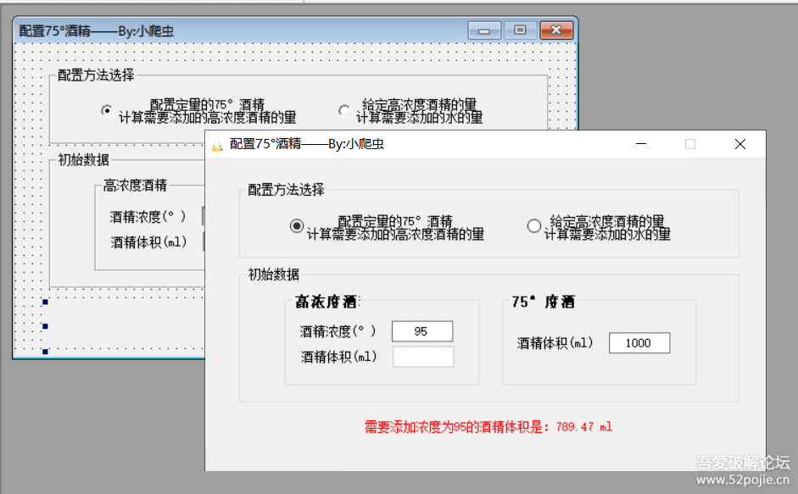
Task: Click 初始数据 label in designer window
Action: coord(83,160)
